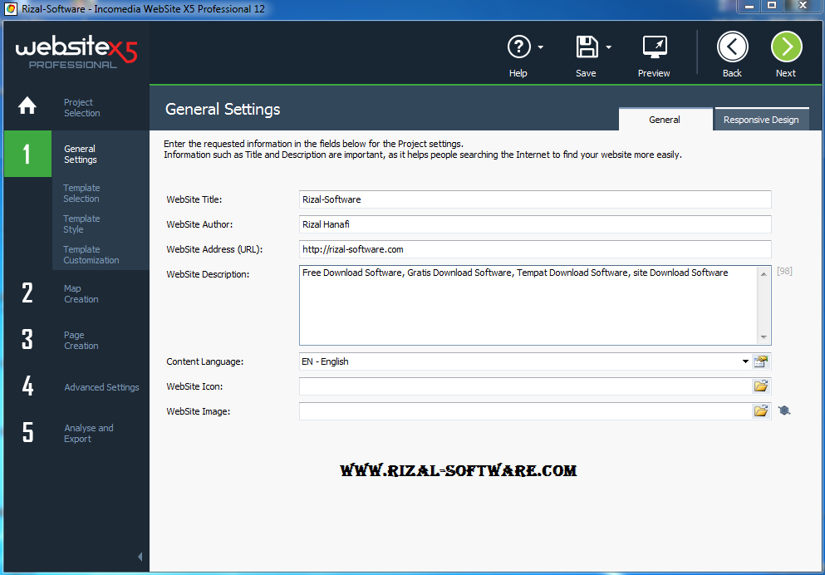
Task: Click the WebSite Icon path field
Action: click(x=526, y=386)
